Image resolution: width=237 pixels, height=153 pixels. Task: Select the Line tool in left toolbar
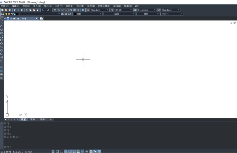coord(1,19)
